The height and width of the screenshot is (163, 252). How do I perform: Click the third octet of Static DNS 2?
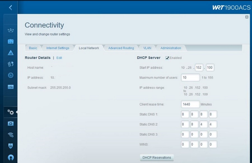pos(204,124)
